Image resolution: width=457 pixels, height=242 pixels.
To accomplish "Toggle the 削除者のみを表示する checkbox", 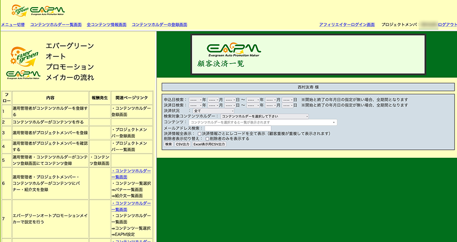I will pyautogui.click(x=207, y=139).
